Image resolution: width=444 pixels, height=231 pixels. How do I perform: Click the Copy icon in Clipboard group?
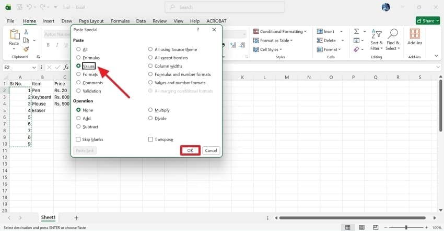pos(26,41)
